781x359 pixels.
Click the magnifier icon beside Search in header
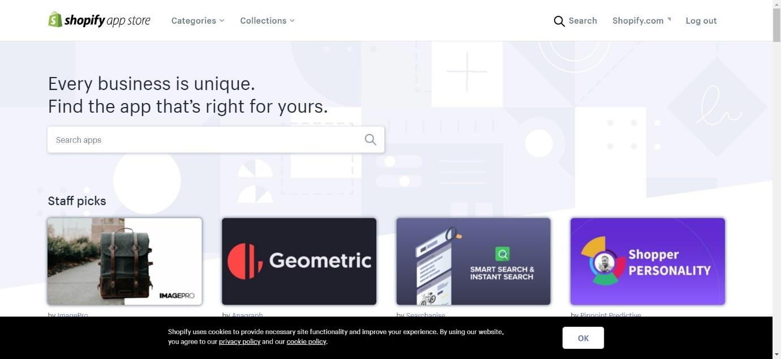point(559,21)
